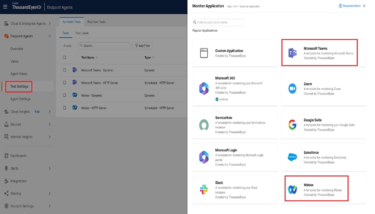Choose the Custom Application card
The height and width of the screenshot is (214, 375).
pyautogui.click(x=235, y=53)
